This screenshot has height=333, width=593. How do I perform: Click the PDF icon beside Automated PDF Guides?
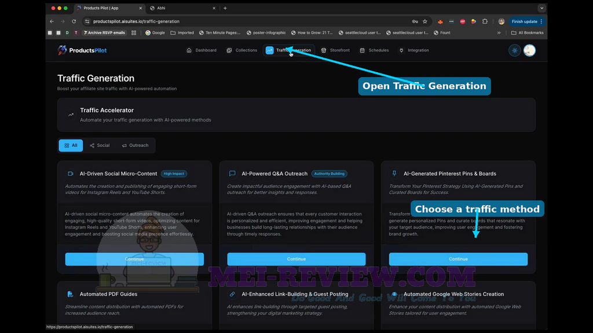(x=70, y=294)
